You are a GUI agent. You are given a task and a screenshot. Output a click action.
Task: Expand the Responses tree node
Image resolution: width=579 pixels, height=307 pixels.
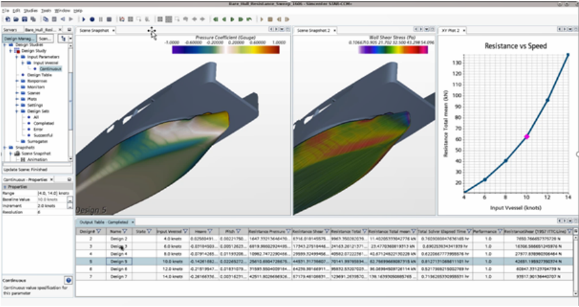pyautogui.click(x=17, y=81)
